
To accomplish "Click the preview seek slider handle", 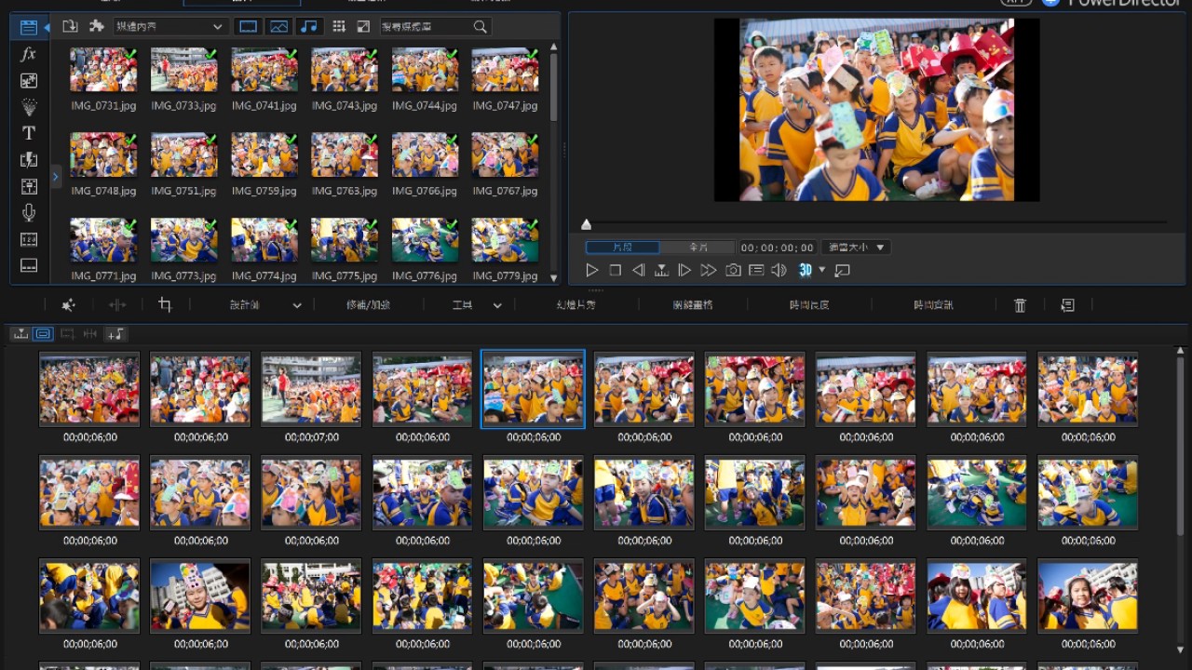I will (586, 224).
